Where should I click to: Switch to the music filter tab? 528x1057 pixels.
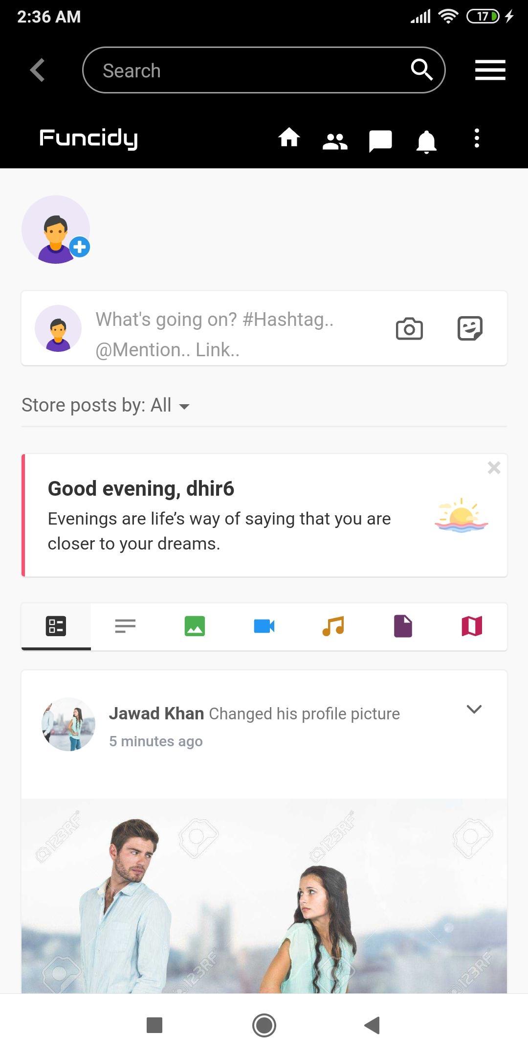tap(333, 626)
